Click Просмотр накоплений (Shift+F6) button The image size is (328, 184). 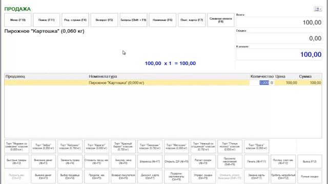[230, 162]
